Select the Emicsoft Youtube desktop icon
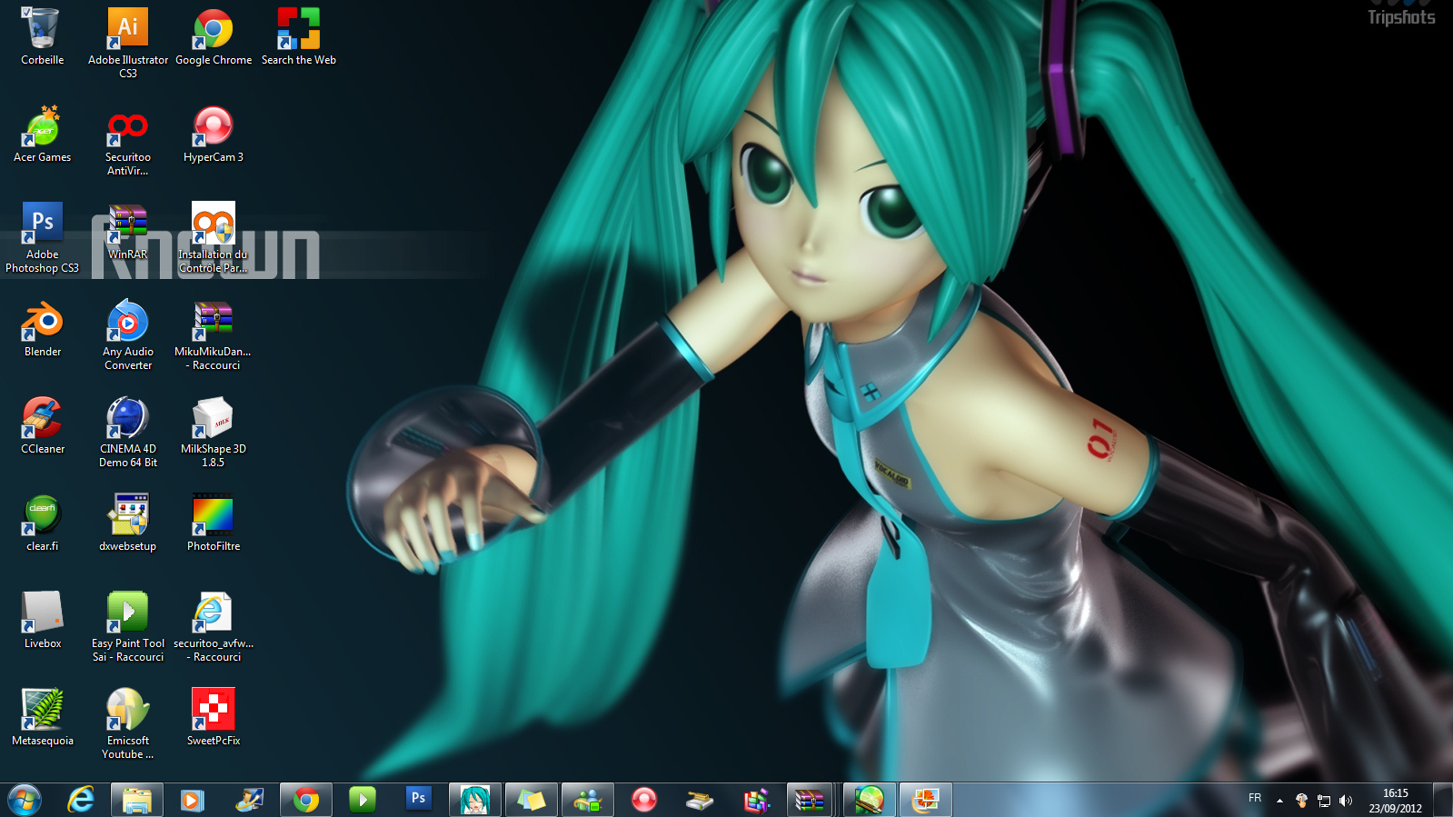Viewport: 1453px width, 817px height. pos(128,724)
